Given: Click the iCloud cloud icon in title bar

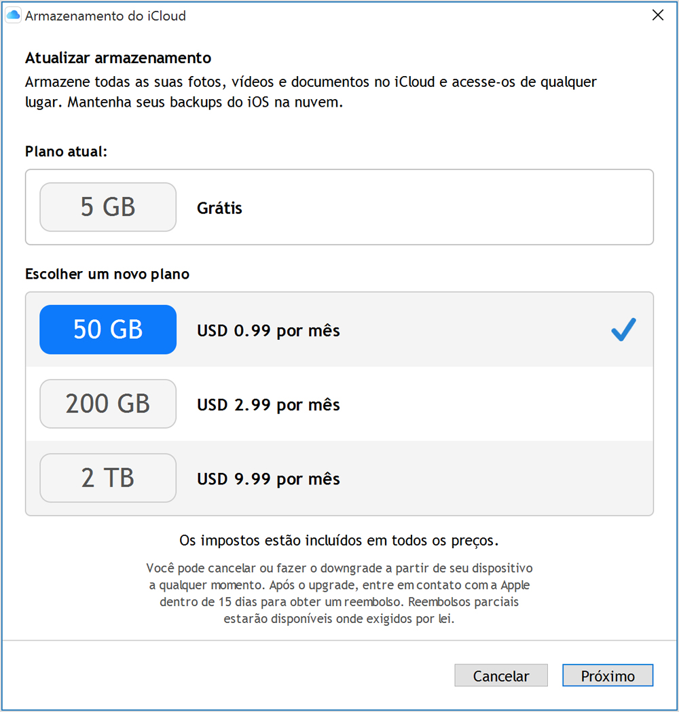Looking at the screenshot, I should tap(13, 16).
